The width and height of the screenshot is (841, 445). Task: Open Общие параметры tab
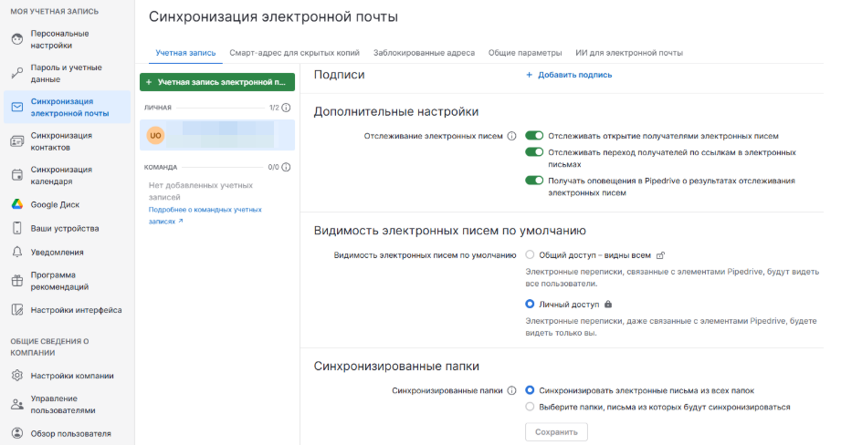[x=525, y=53]
